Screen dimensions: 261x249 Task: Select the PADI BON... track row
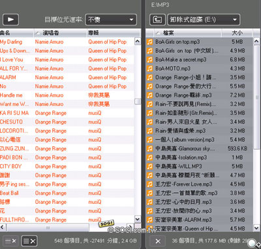point(67,158)
